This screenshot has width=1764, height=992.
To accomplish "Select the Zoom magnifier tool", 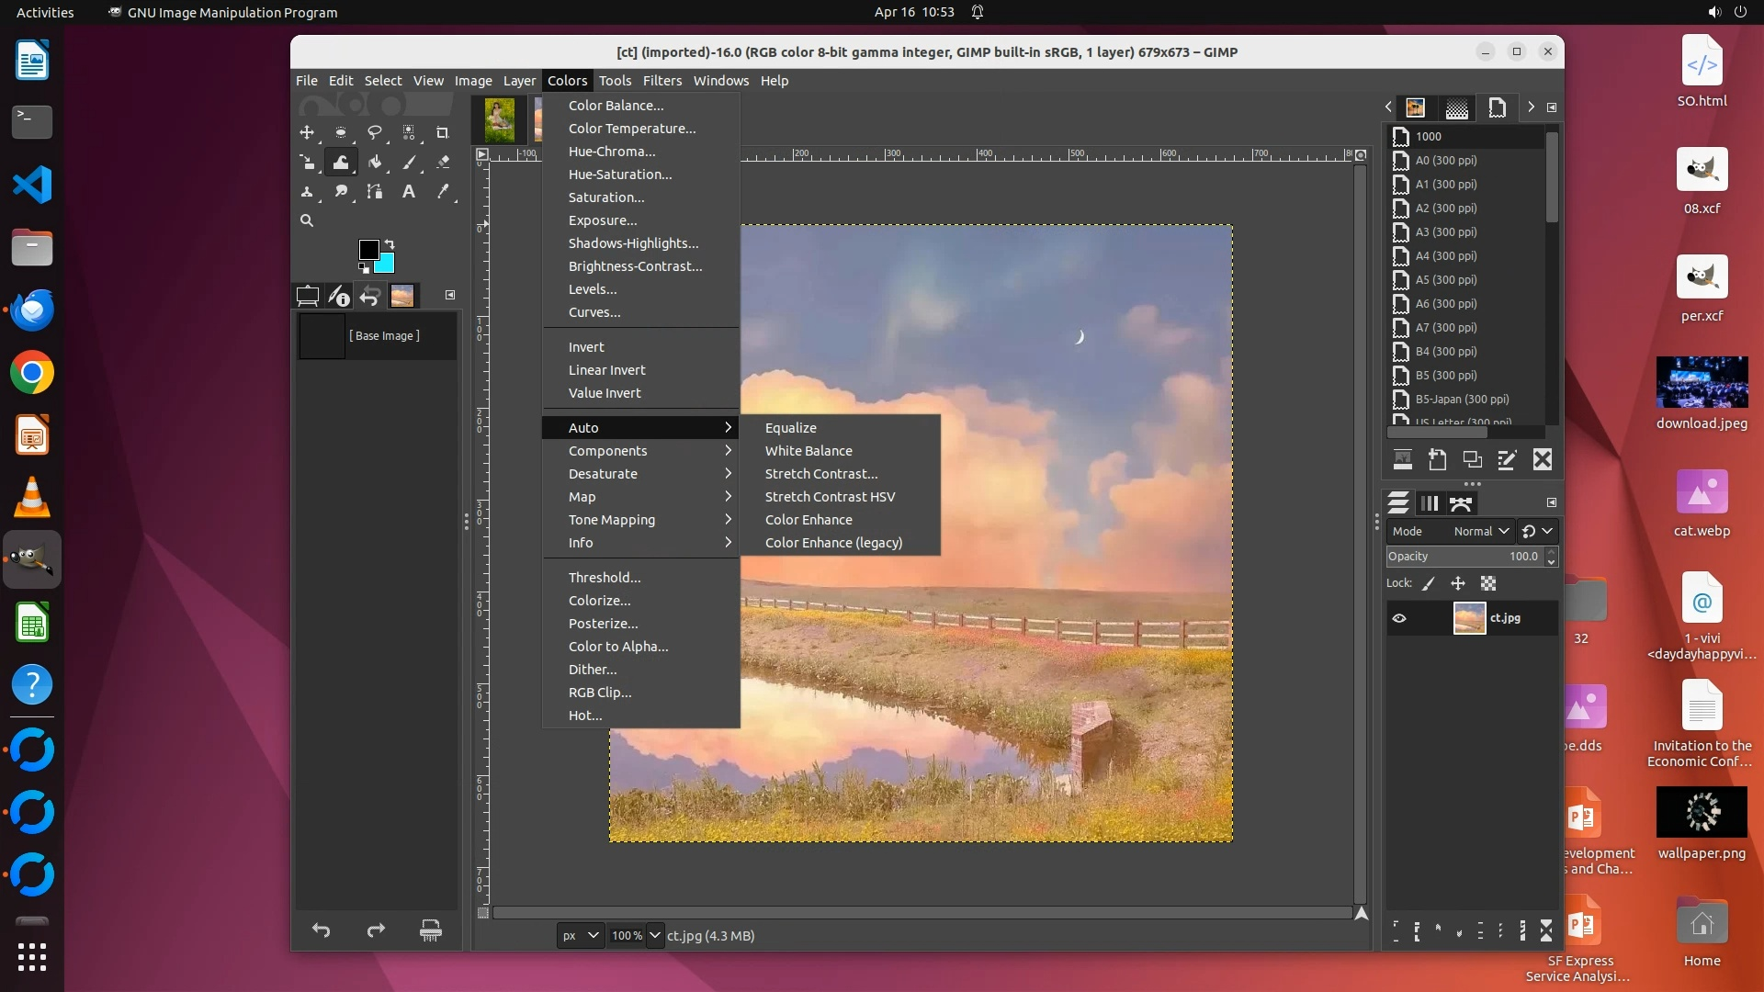I will pos(307,221).
